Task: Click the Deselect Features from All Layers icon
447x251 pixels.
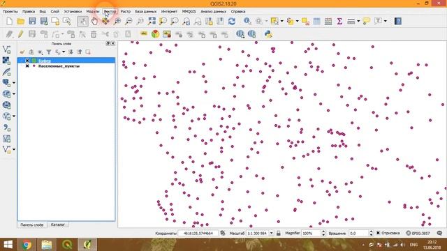Action: tap(305, 22)
